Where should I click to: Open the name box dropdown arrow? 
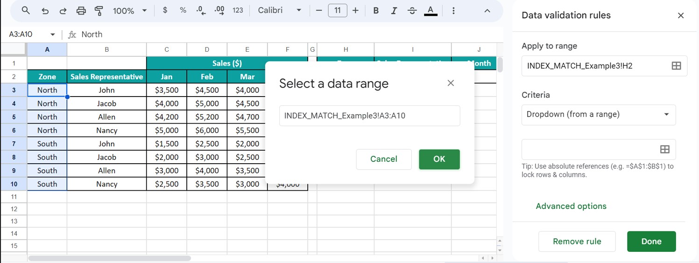pos(52,35)
